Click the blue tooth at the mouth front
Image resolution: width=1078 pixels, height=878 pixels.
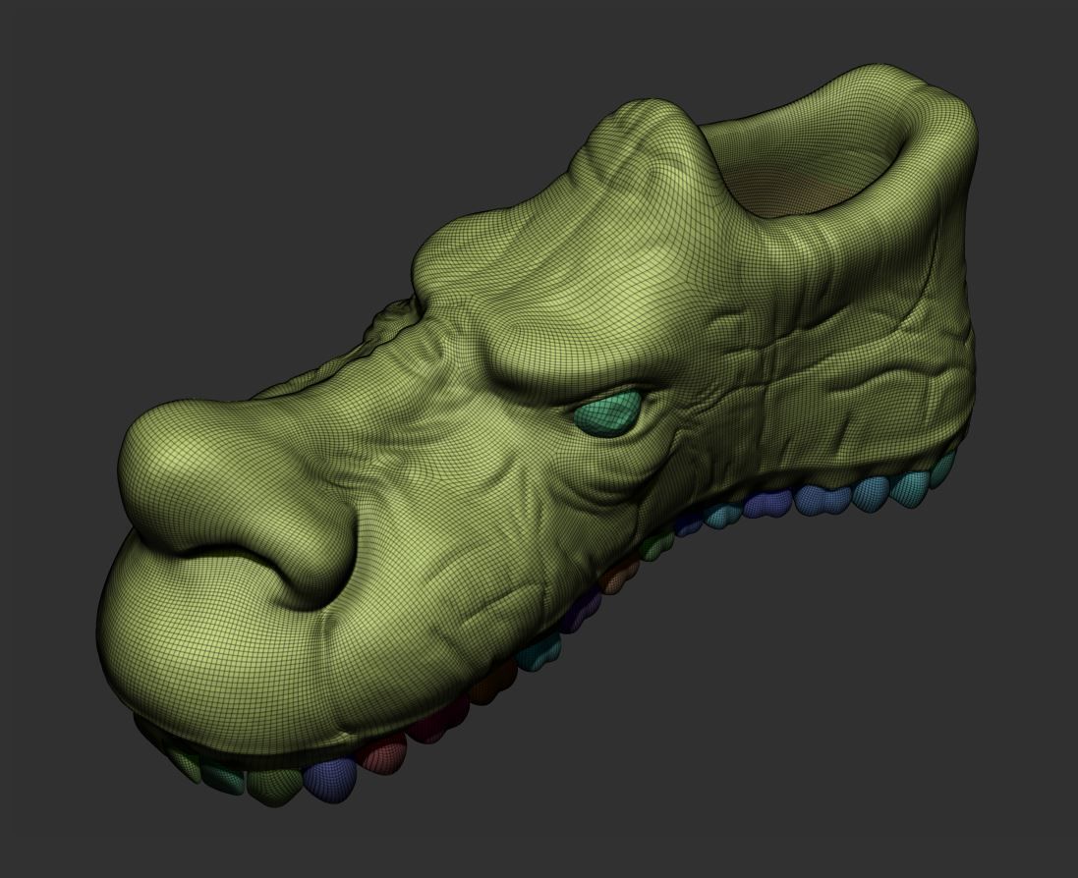click(x=329, y=777)
